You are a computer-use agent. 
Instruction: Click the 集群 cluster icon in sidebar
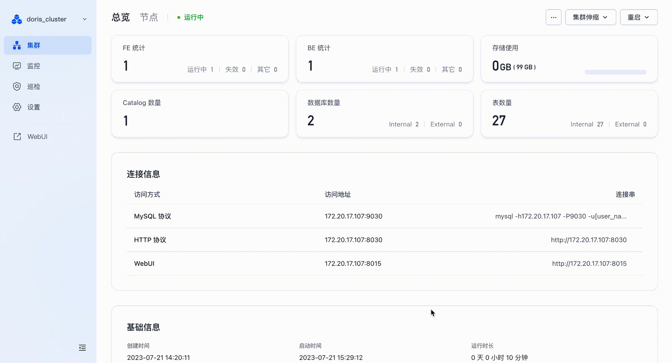[x=17, y=45]
